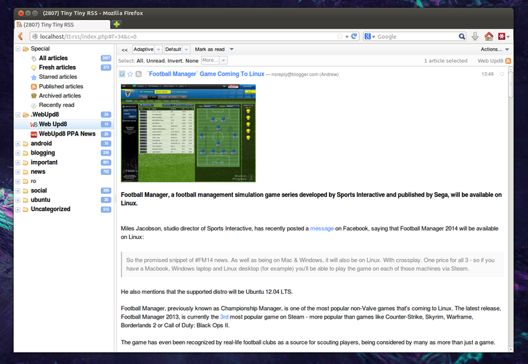The width and height of the screenshot is (528, 364).
Task: Expand the social folder
Action: 18,191
